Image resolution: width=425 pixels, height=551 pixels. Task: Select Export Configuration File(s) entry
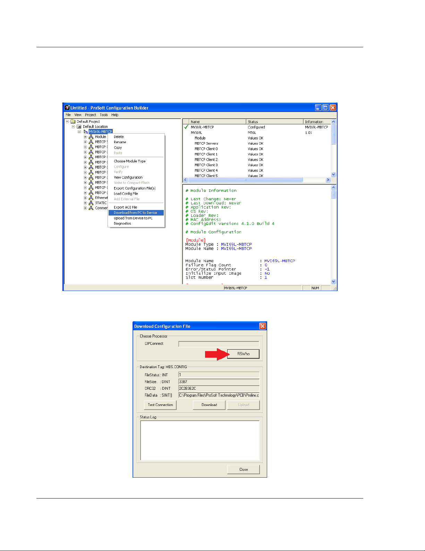click(x=136, y=188)
